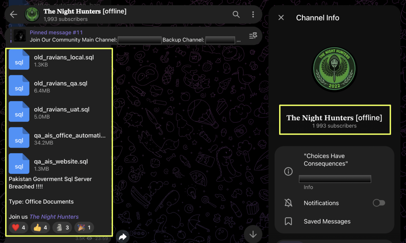The width and height of the screenshot is (406, 243).
Task: Show pinned messages list icon
Action: (253, 36)
